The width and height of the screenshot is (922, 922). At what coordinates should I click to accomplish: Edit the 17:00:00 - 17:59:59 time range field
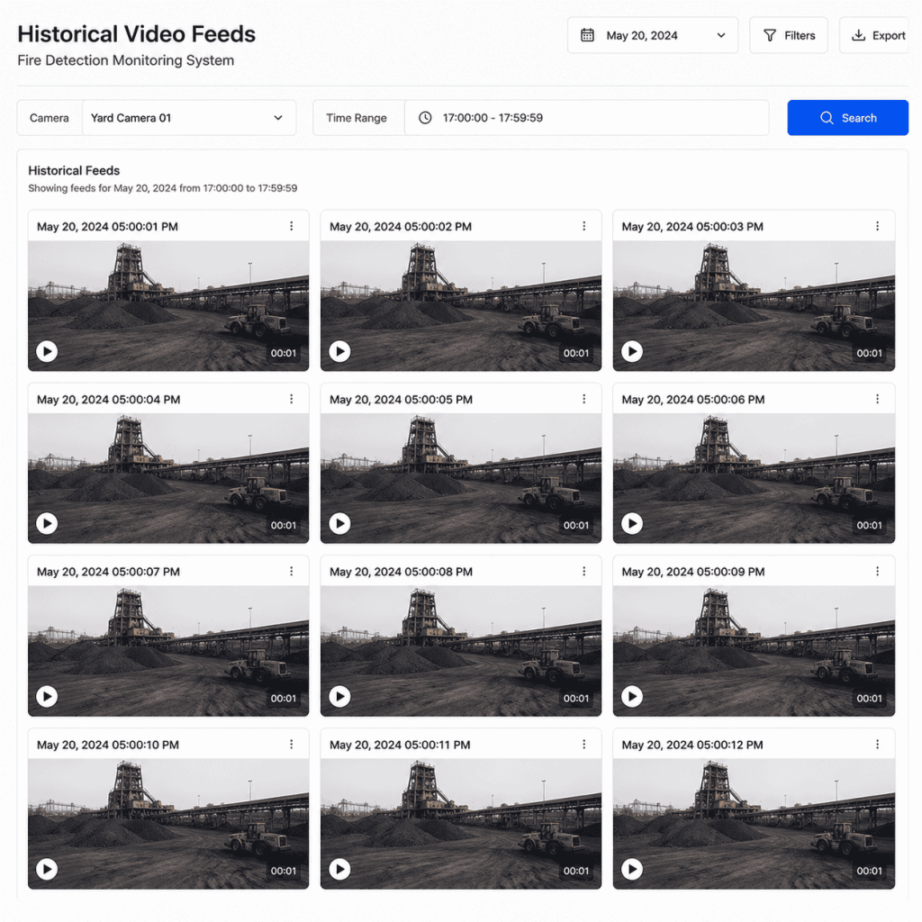(x=587, y=118)
